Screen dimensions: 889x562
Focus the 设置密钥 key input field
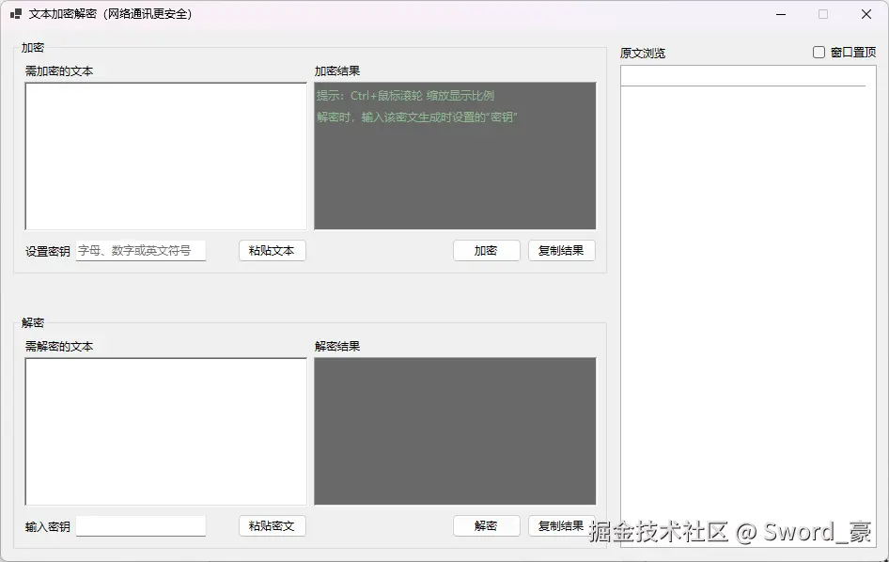pos(141,251)
